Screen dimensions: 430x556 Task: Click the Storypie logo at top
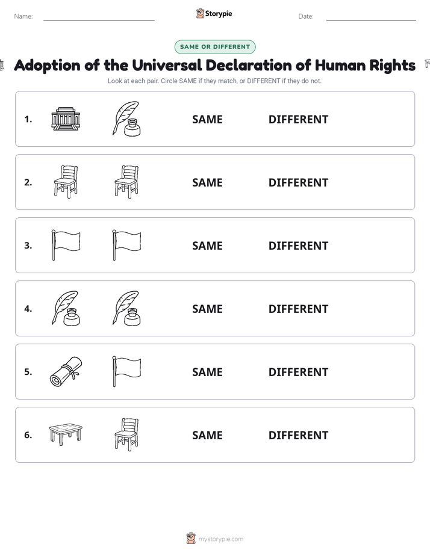pos(214,13)
